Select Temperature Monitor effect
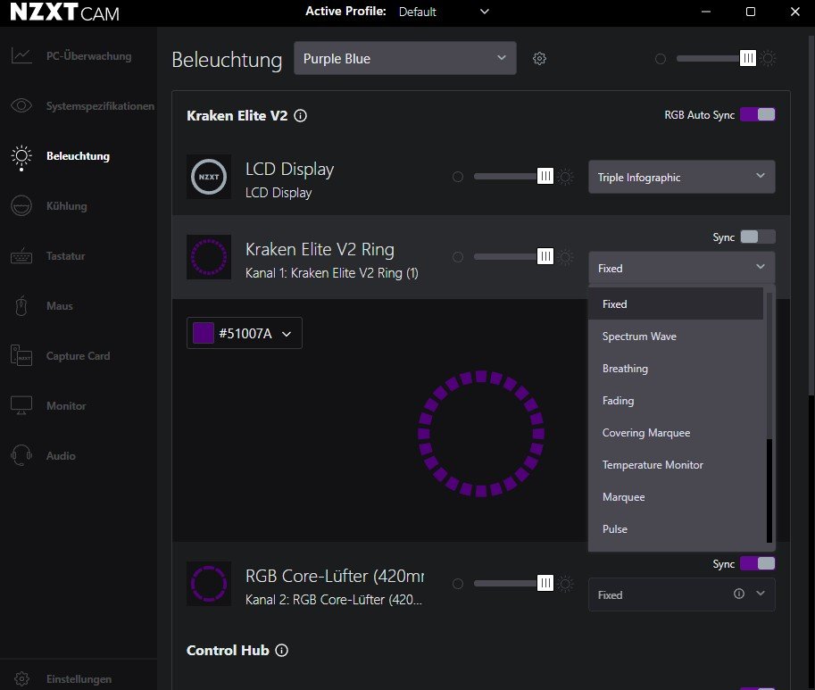This screenshot has height=690, width=815. [x=676, y=465]
